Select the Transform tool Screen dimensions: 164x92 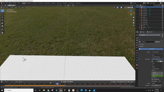(x=2, y=26)
